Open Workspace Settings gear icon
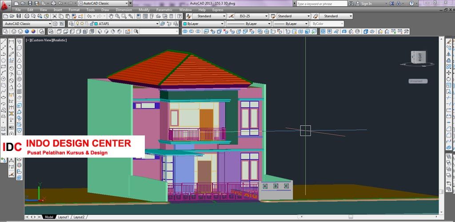The width and height of the screenshot is (455, 222). click(55, 24)
